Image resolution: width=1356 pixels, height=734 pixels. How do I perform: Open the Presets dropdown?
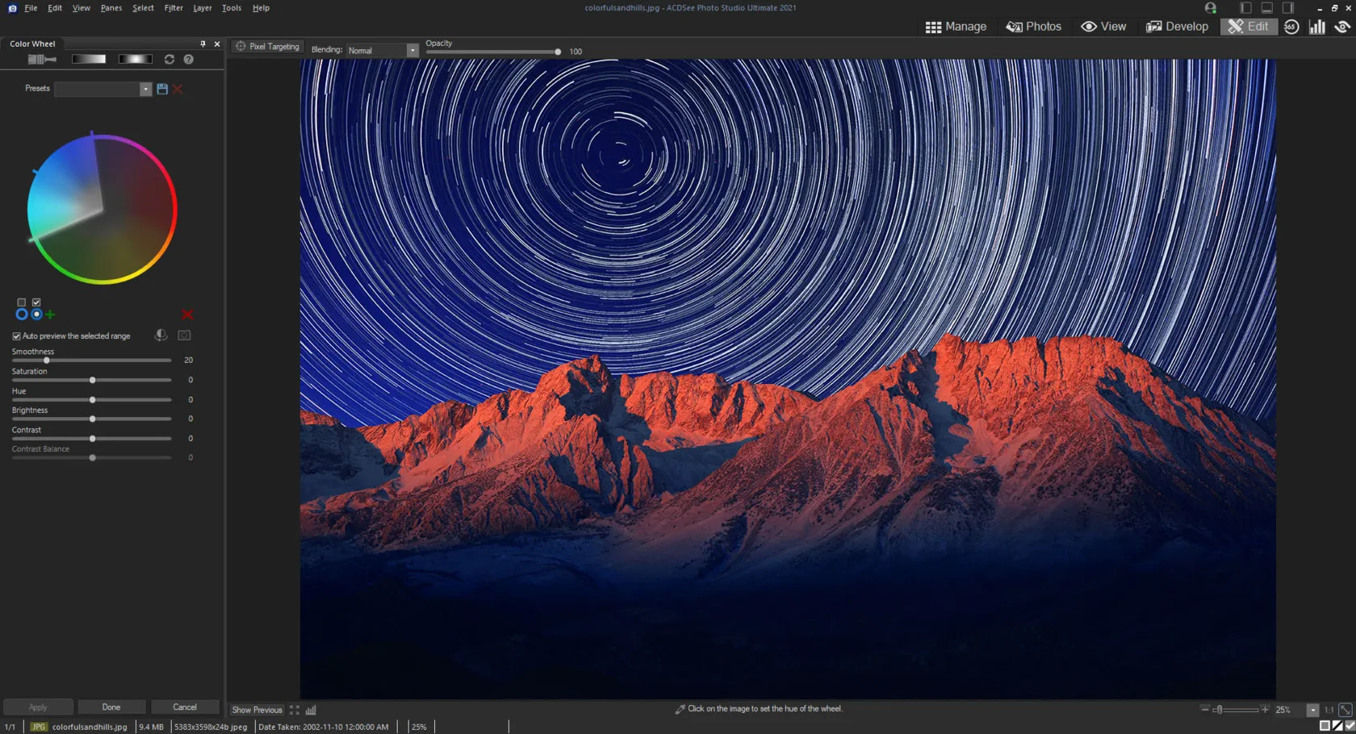(145, 89)
